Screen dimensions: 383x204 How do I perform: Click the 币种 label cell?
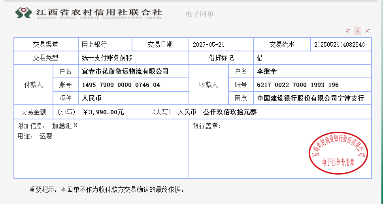tap(66, 98)
